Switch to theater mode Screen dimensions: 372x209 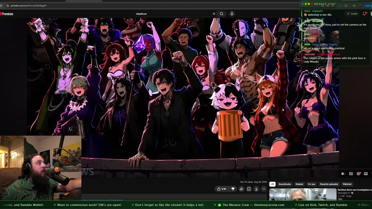coord(366,174)
